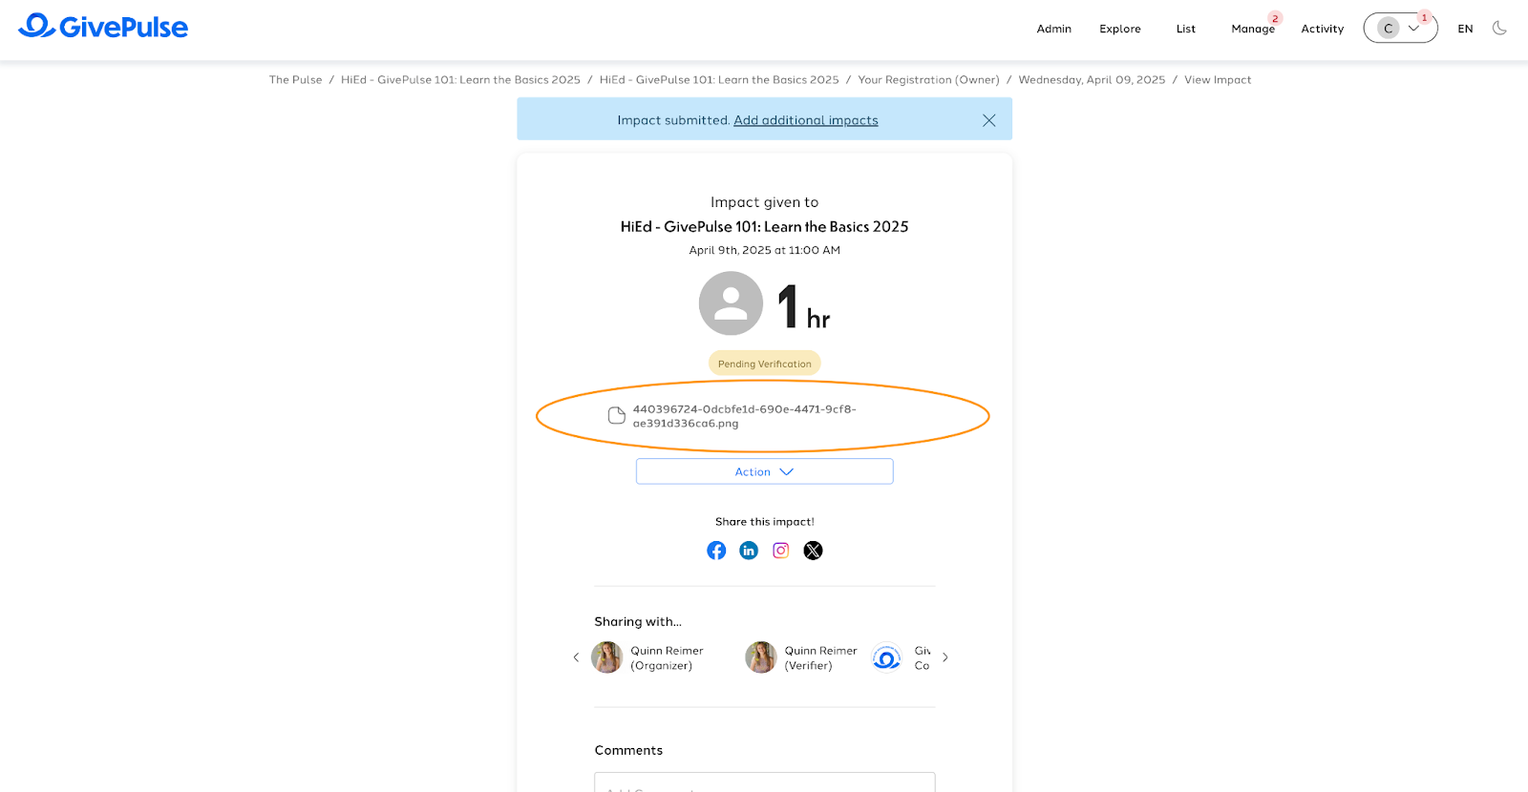Click Quinn Reimer (Verifier) avatar
This screenshot has width=1528, height=792.
(761, 657)
